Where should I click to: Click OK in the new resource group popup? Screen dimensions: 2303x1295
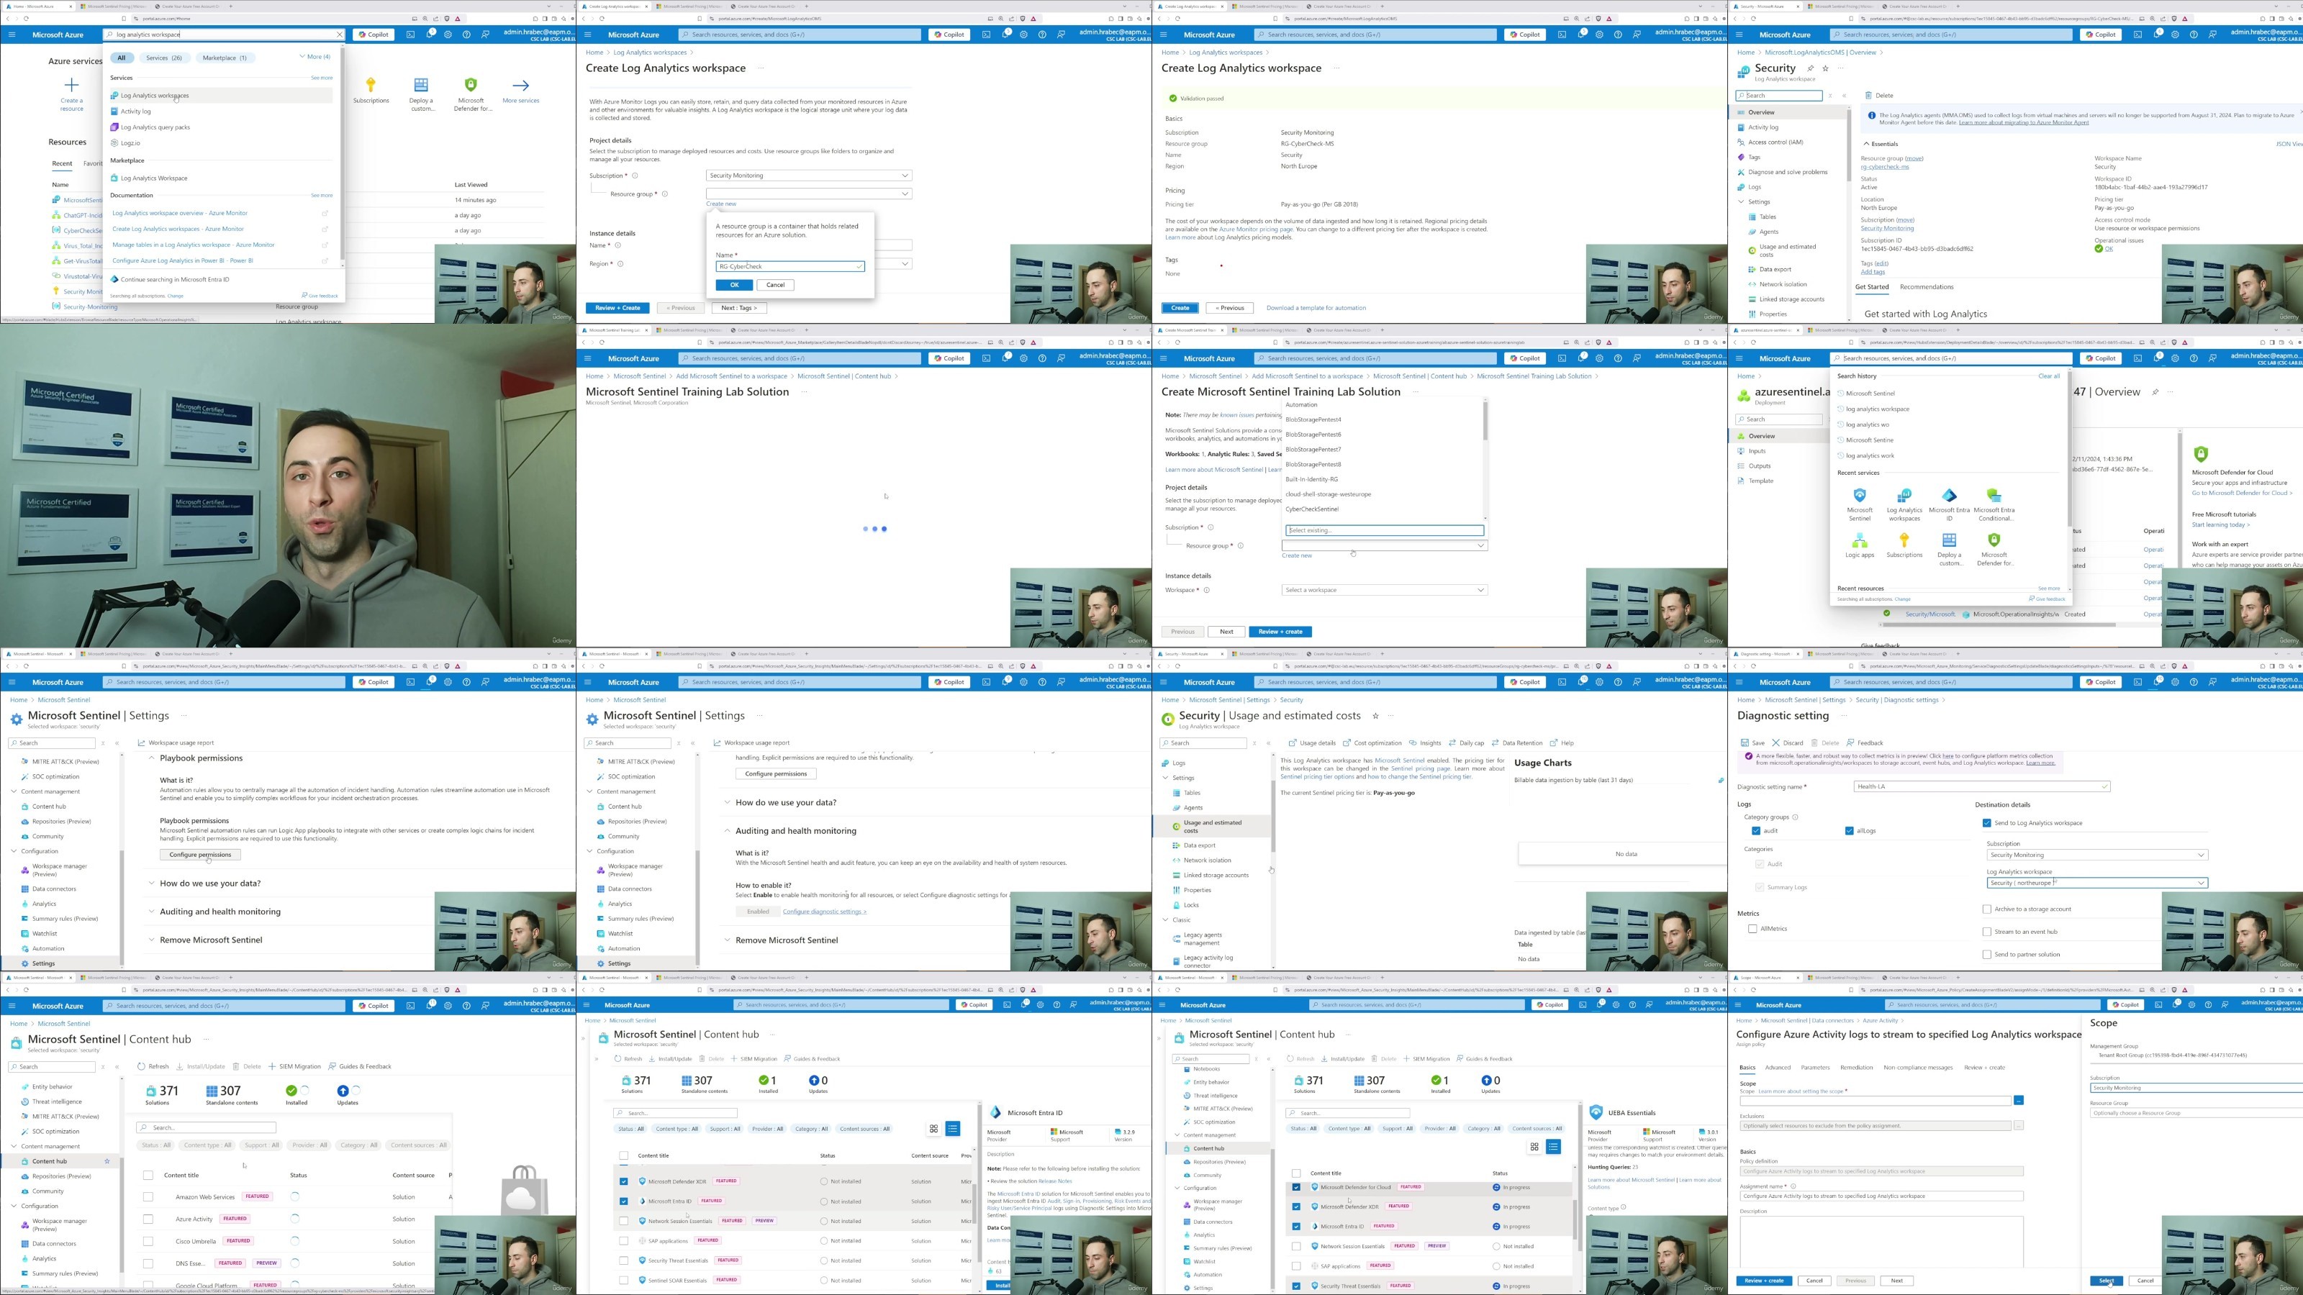(734, 285)
